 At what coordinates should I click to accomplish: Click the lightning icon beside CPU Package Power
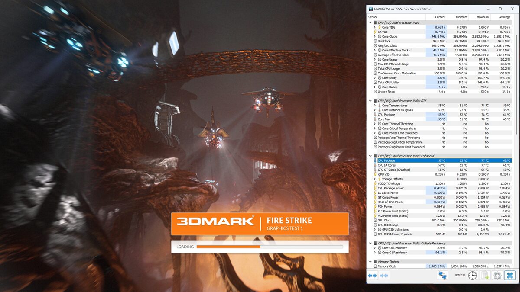[x=375, y=188]
